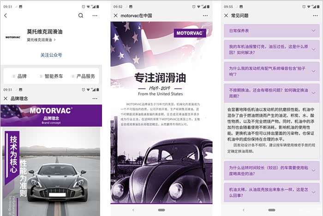Expand the question about 配气系统噪音
Screen dimensions: 323x216
(x=272, y=71)
